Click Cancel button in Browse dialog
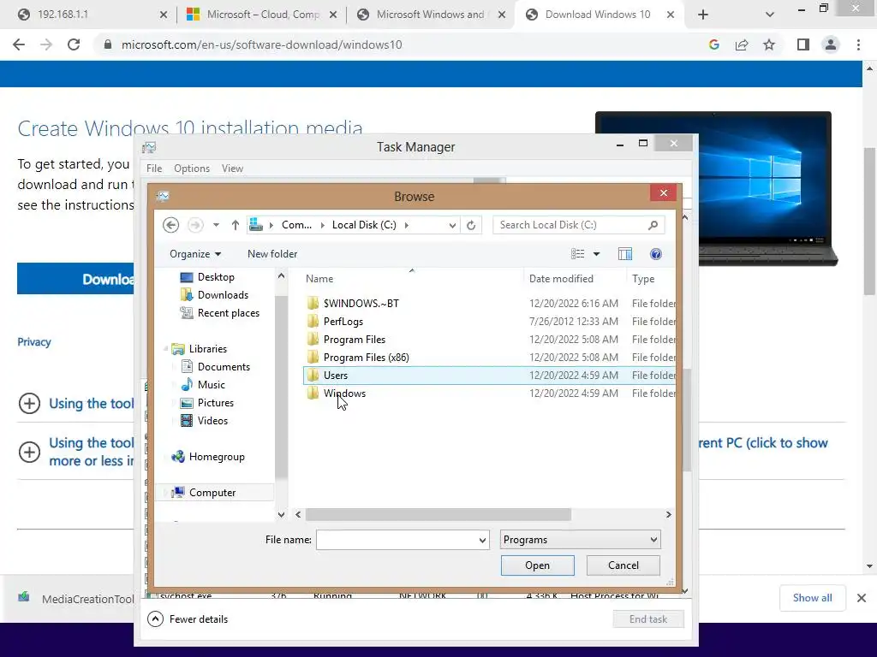The height and width of the screenshot is (657, 877). (623, 565)
